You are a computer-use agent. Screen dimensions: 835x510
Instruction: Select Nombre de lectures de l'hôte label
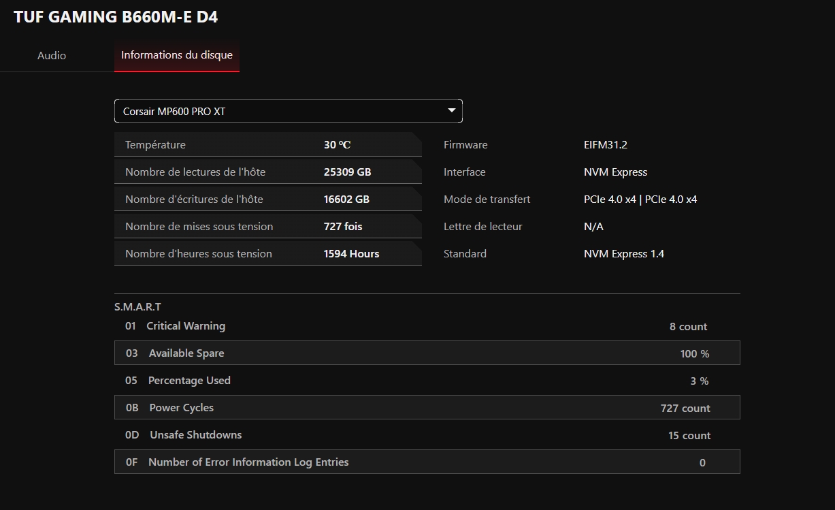195,172
